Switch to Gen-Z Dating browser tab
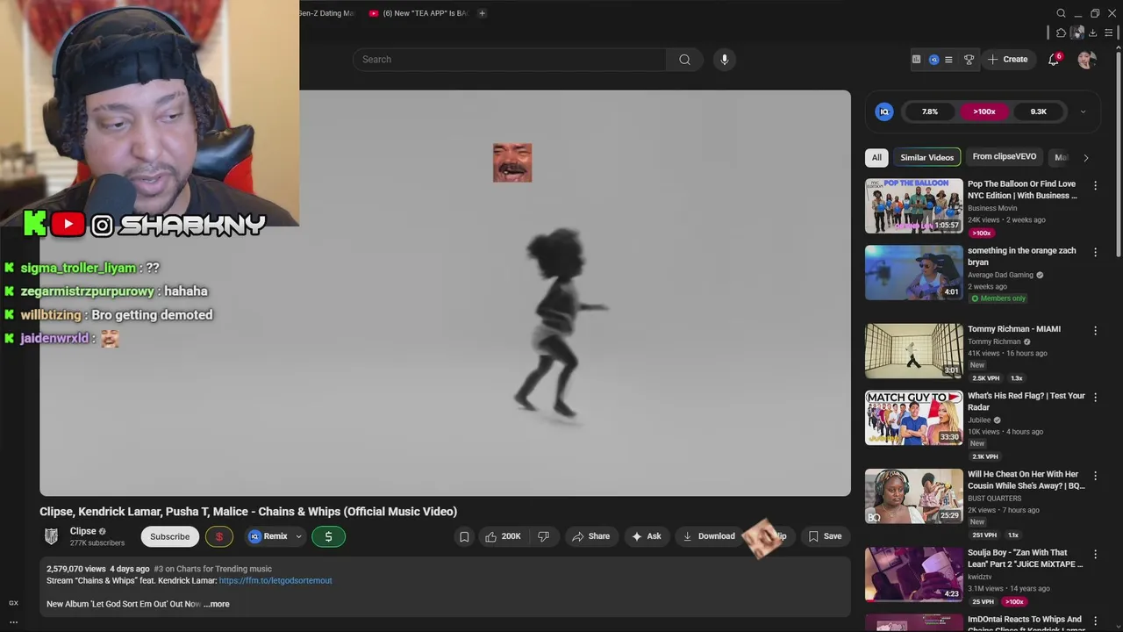This screenshot has height=632, width=1123. point(326,13)
